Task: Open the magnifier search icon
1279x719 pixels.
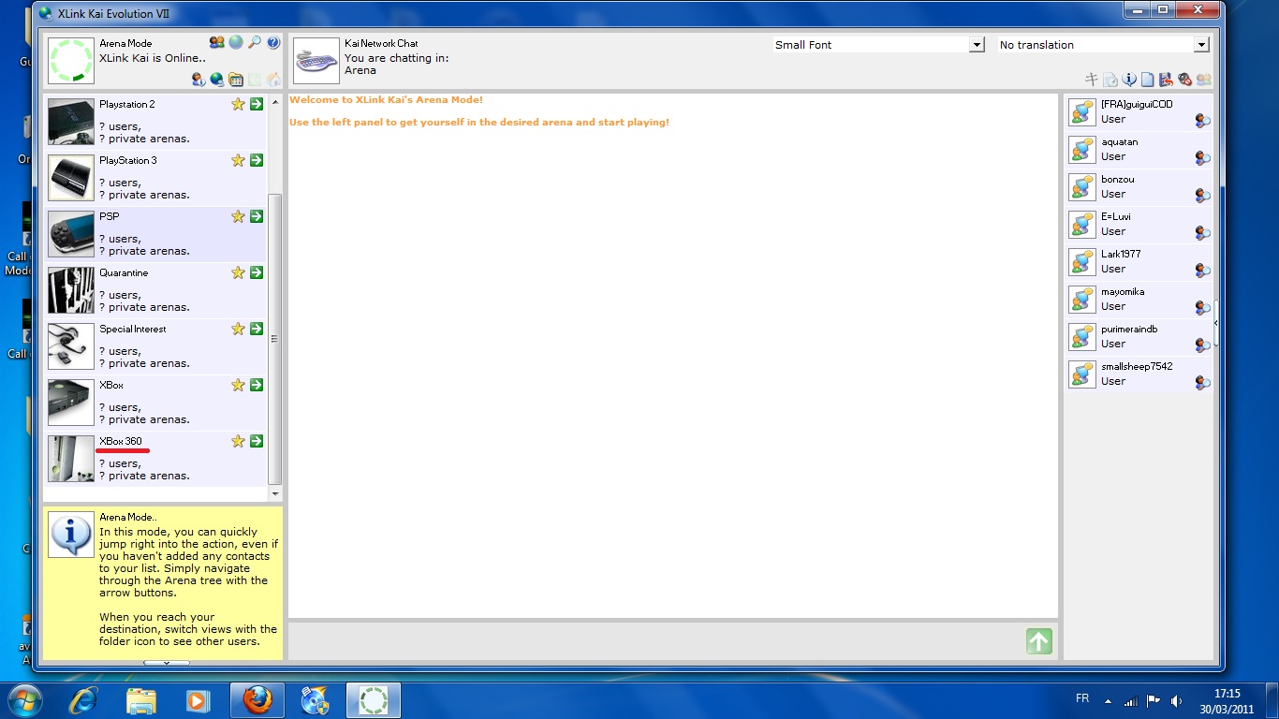Action: click(255, 43)
